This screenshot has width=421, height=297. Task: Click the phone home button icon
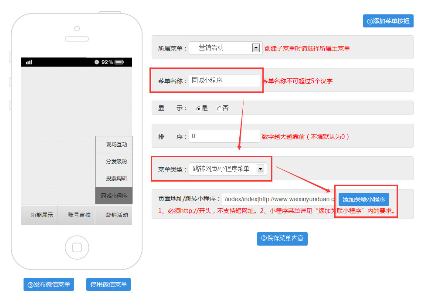click(x=77, y=247)
